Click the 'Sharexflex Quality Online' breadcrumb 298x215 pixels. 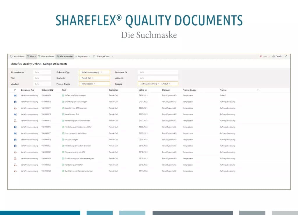pos(27,64)
